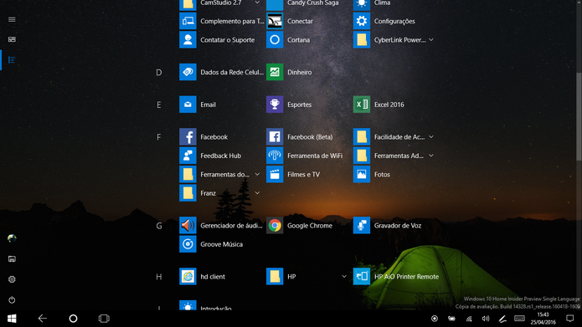Open the Feedback Hub app icon
This screenshot has height=327, width=582.
point(188,156)
